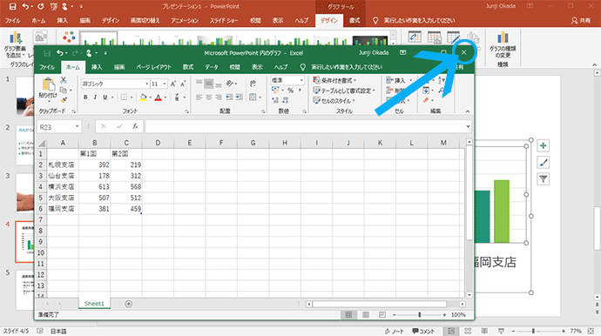Image resolution: width=601 pixels, height=336 pixels.
Task: Click the Decrease Indent icon in Excel
Action: (229, 97)
